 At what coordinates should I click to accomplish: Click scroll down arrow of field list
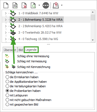tap(93, 40)
